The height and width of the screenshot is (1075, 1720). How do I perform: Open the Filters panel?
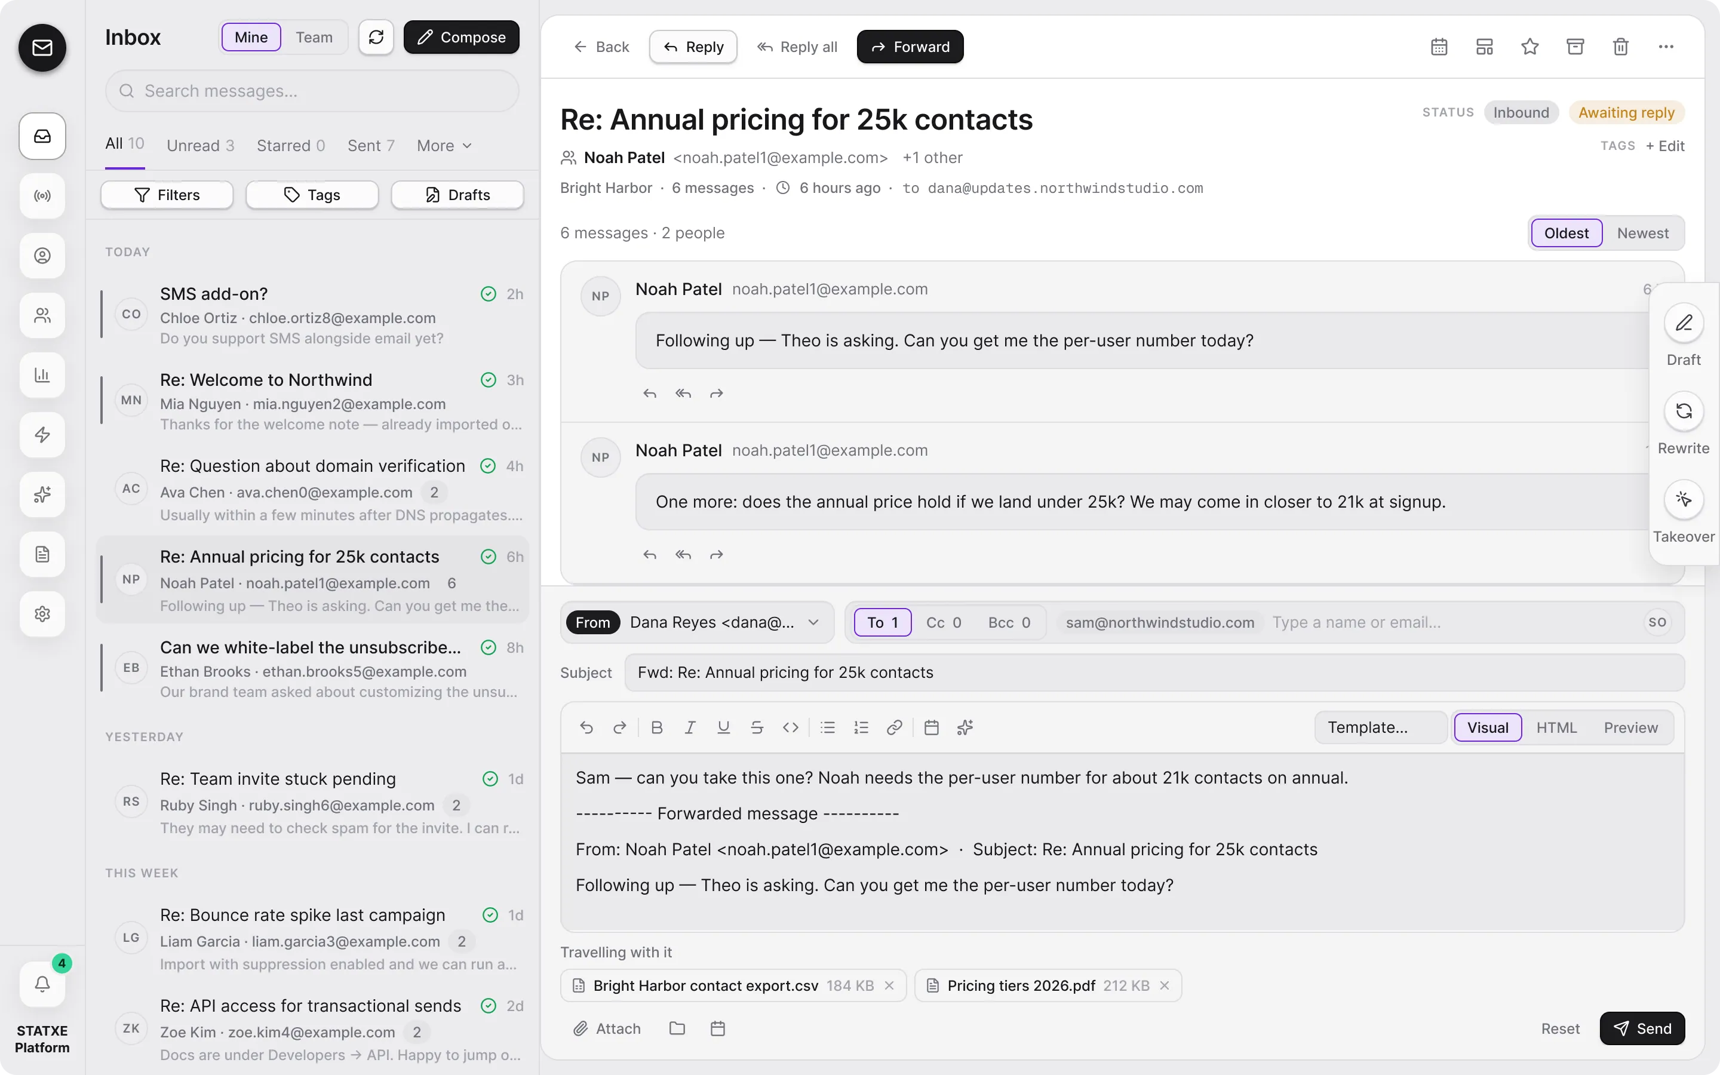(x=167, y=195)
